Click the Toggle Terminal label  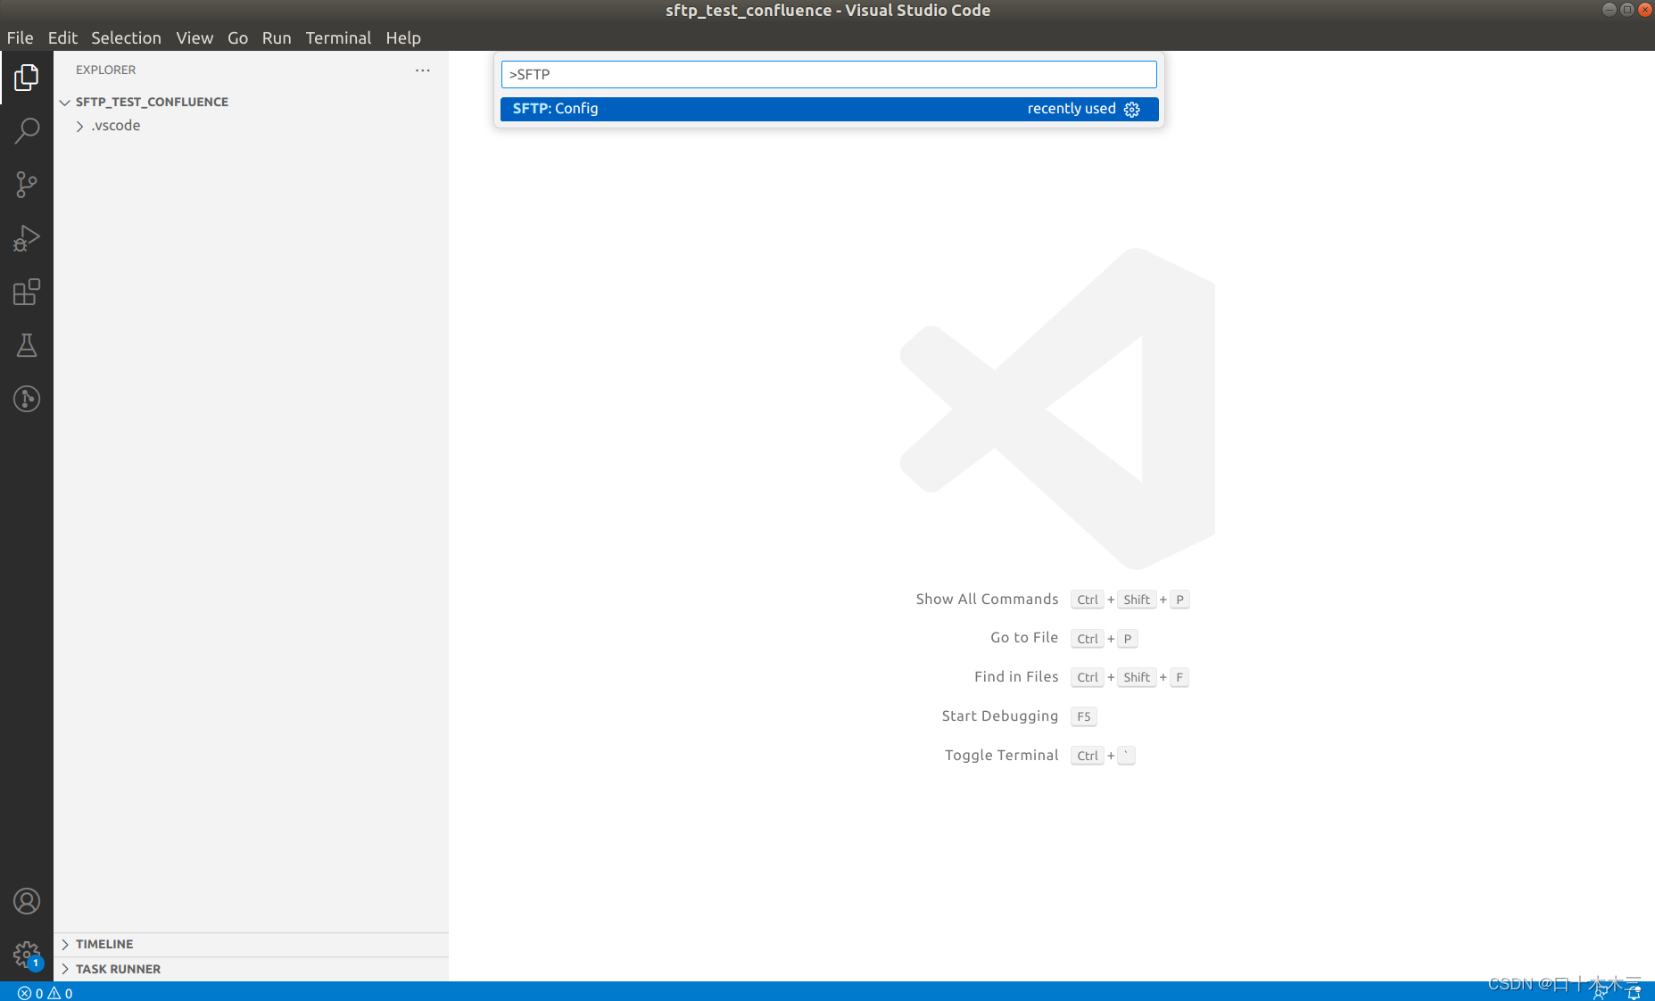[x=1002, y=755]
